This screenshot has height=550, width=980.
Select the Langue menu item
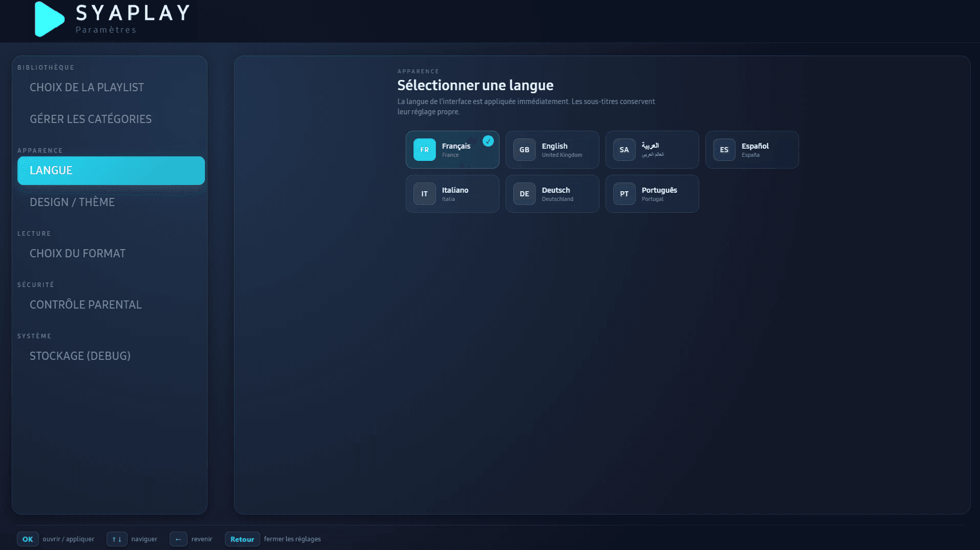pos(111,171)
